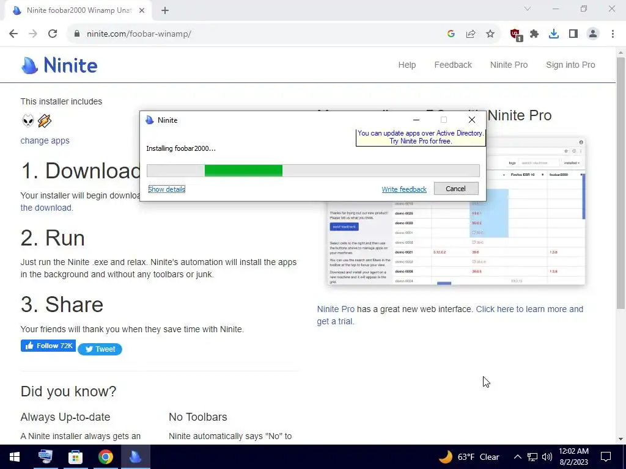Screen dimensions: 626x469
Task: Click the Tweet button
Action: tap(100, 349)
